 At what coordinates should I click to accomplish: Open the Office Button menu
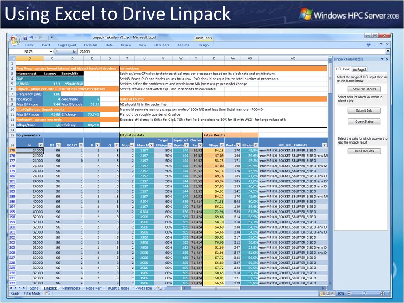(x=14, y=40)
